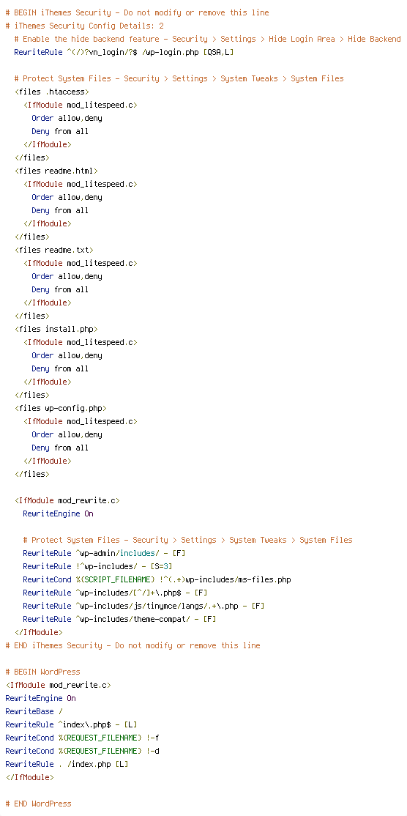Select the files readme.txt opening tag
Image resolution: width=407 pixels, height=816 pixels.
pos(53,250)
